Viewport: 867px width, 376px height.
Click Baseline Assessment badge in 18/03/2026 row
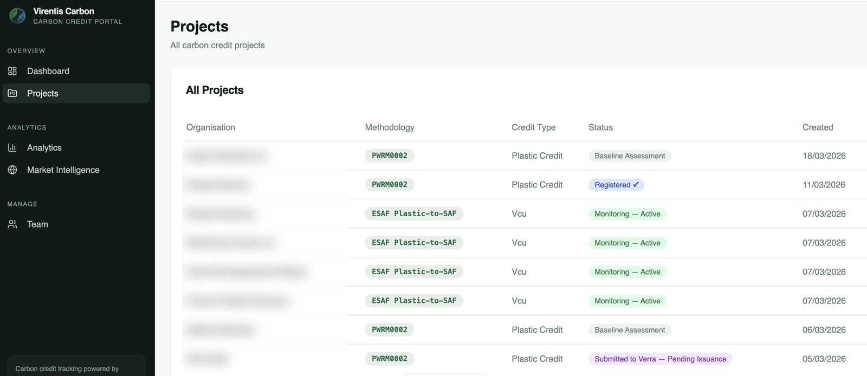click(630, 156)
